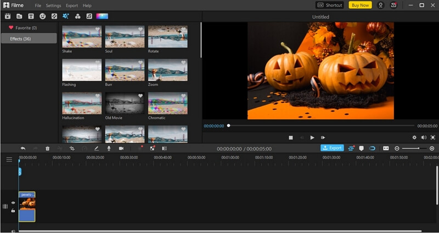The width and height of the screenshot is (439, 233).
Task: Open the Edit pencil tool
Action: (97, 148)
